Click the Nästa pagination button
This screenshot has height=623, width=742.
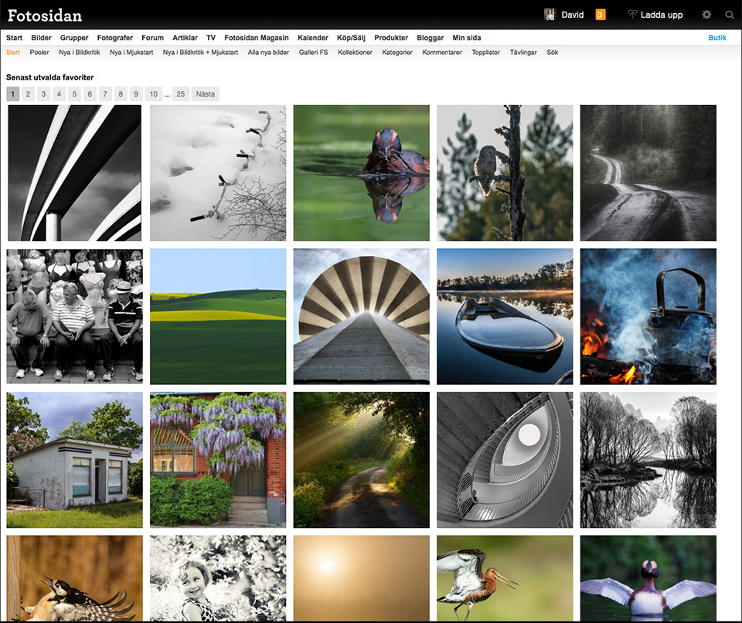(206, 94)
